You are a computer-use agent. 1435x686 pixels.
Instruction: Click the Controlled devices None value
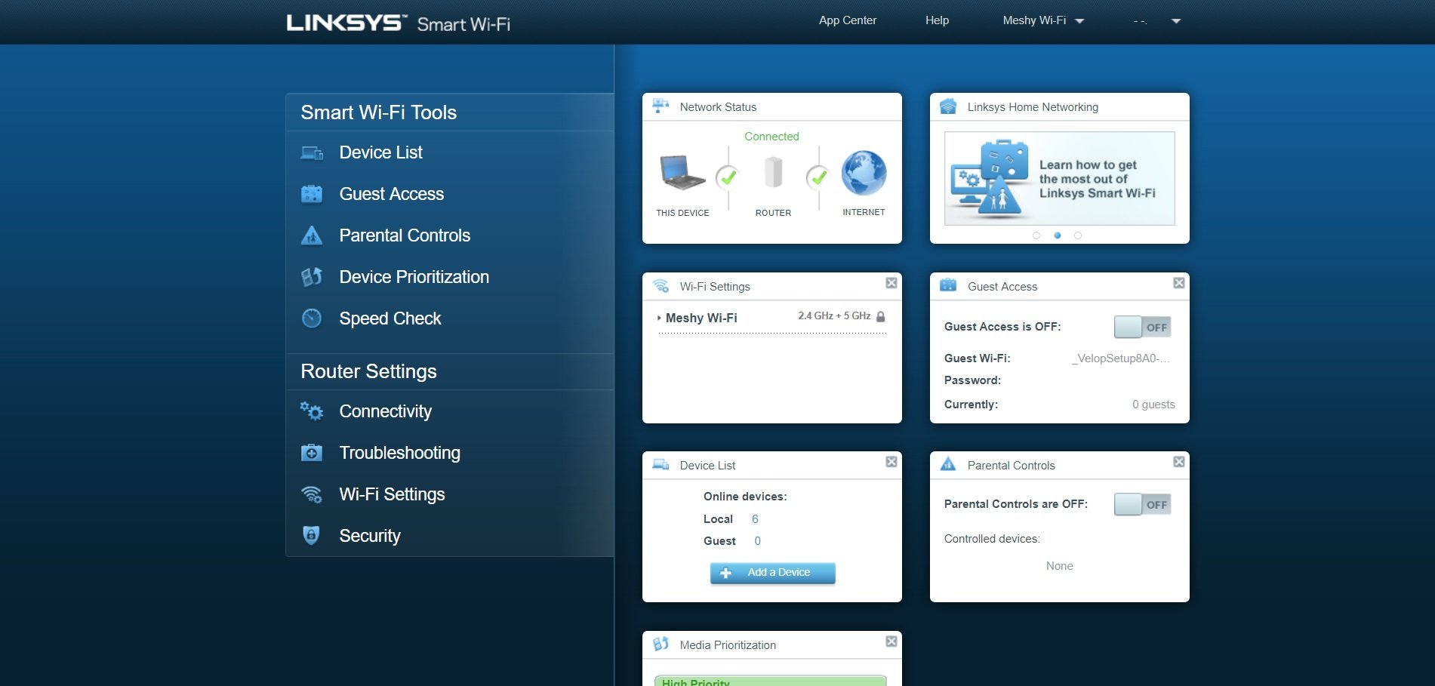(1059, 566)
